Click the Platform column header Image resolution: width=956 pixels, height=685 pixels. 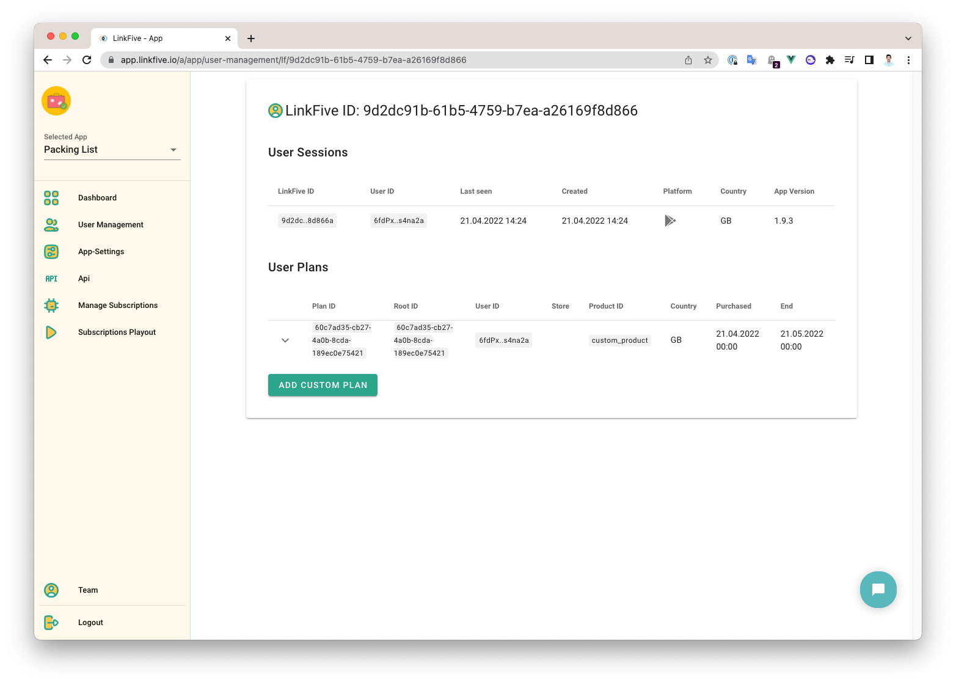(x=677, y=191)
